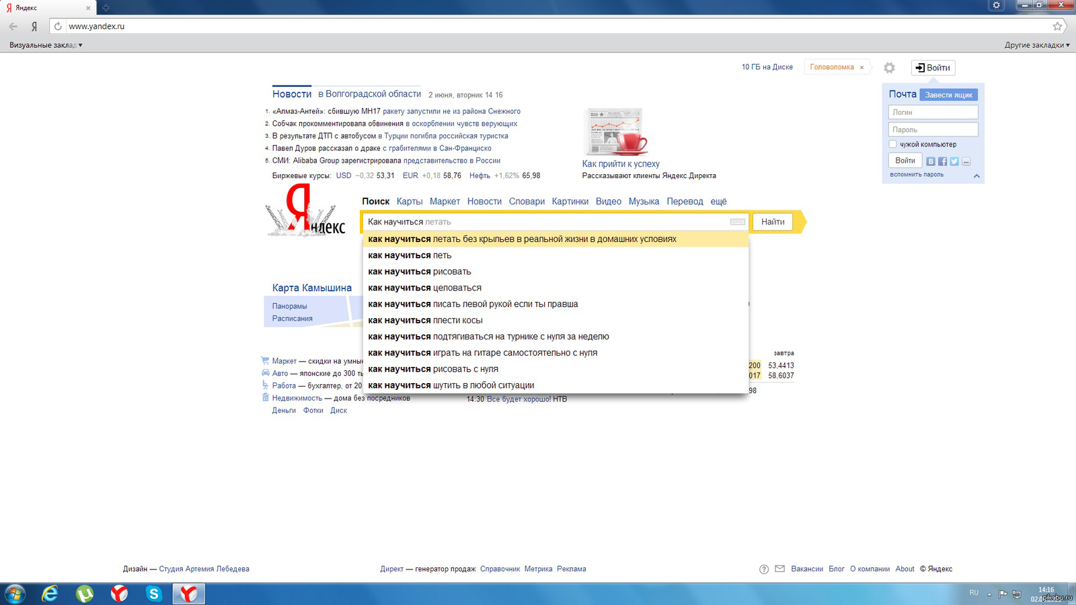The width and height of the screenshot is (1076, 605).
Task: Open 'в Волгоградской области' news link
Action: coord(369,94)
